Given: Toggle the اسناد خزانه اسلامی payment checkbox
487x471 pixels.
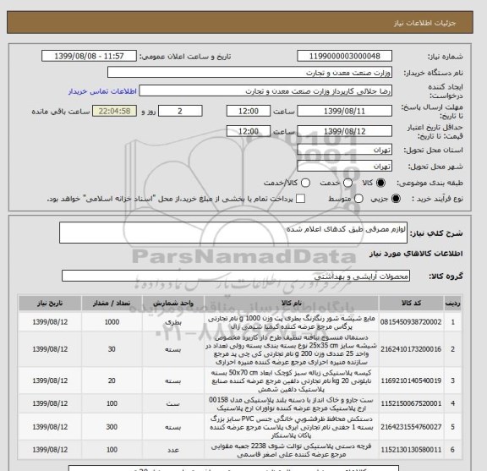Looking at the screenshot, I should (300, 199).
